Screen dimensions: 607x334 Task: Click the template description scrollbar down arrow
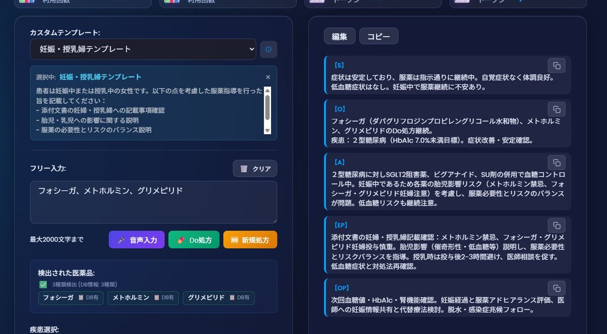(x=268, y=131)
